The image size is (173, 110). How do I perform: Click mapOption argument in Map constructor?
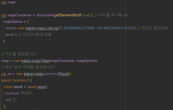click(x=86, y=61)
